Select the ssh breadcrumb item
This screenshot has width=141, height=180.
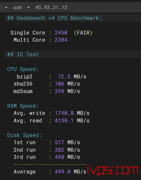18,7
